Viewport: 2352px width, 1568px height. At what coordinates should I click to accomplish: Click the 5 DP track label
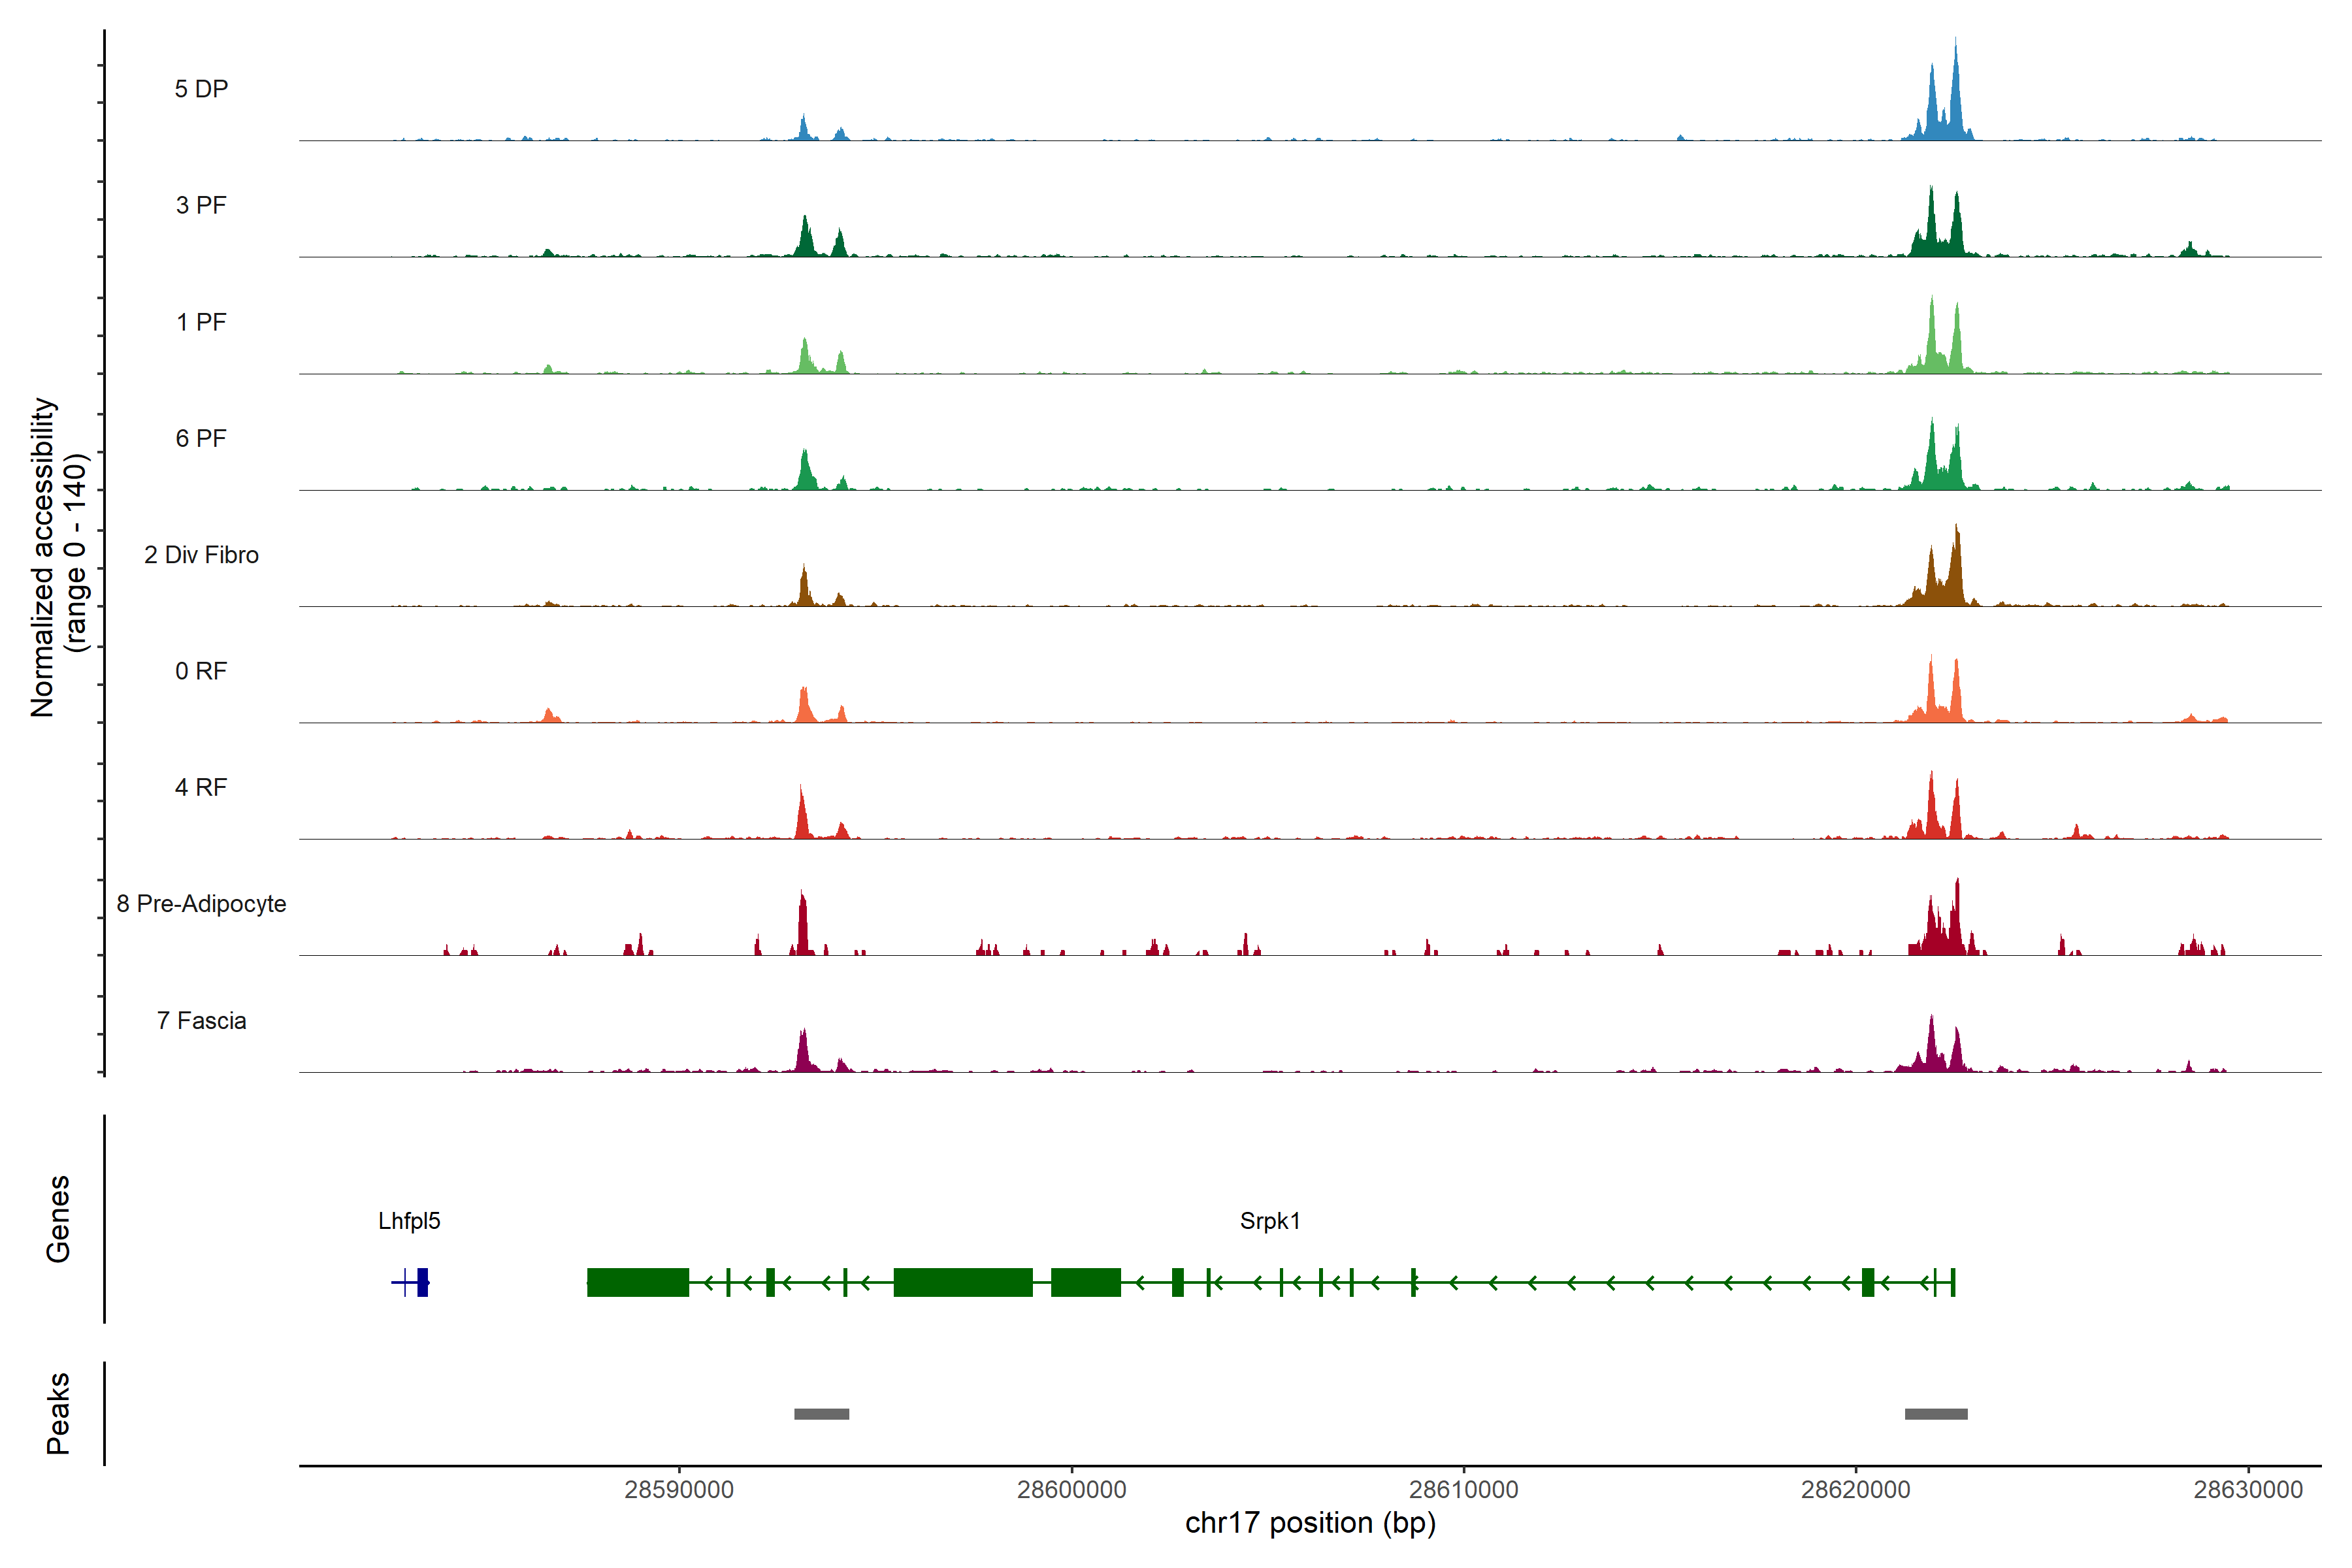point(201,89)
